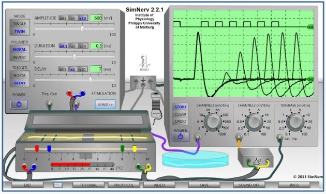The image size is (326, 194).
Task: Click the thread spool near the chamber
Action: pos(156,105)
